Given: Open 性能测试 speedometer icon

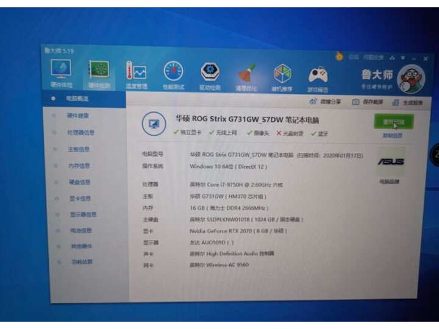Looking at the screenshot, I should (x=174, y=72).
